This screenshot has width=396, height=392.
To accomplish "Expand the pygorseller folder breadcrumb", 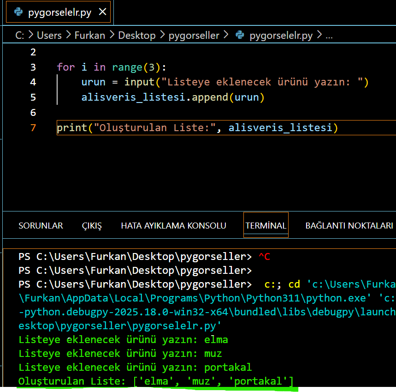I will click(194, 36).
